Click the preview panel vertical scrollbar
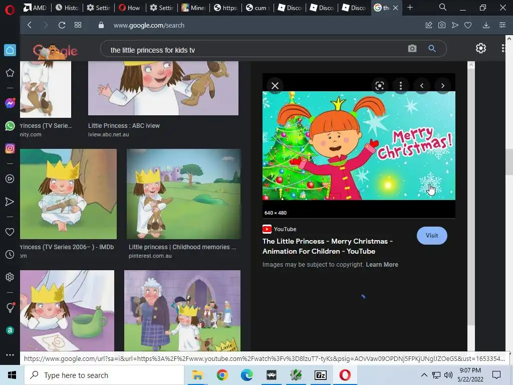 click(x=471, y=197)
